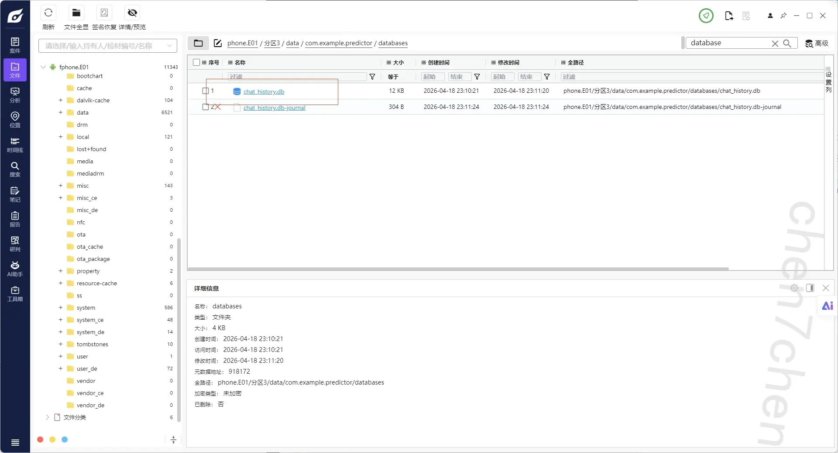Viewport: 838px width, 453px height.
Task: Click the pin window icon
Action: coord(783,16)
